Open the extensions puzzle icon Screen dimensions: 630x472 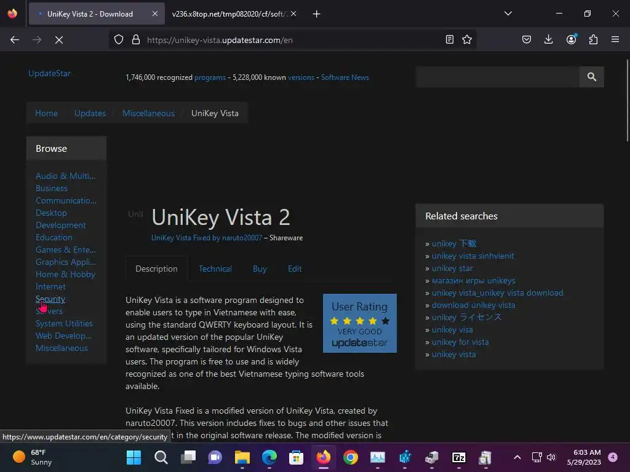[x=593, y=39]
